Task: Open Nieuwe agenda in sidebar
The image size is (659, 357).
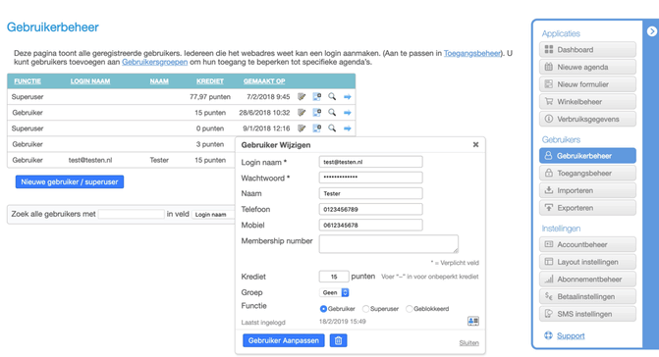Action: point(587,67)
